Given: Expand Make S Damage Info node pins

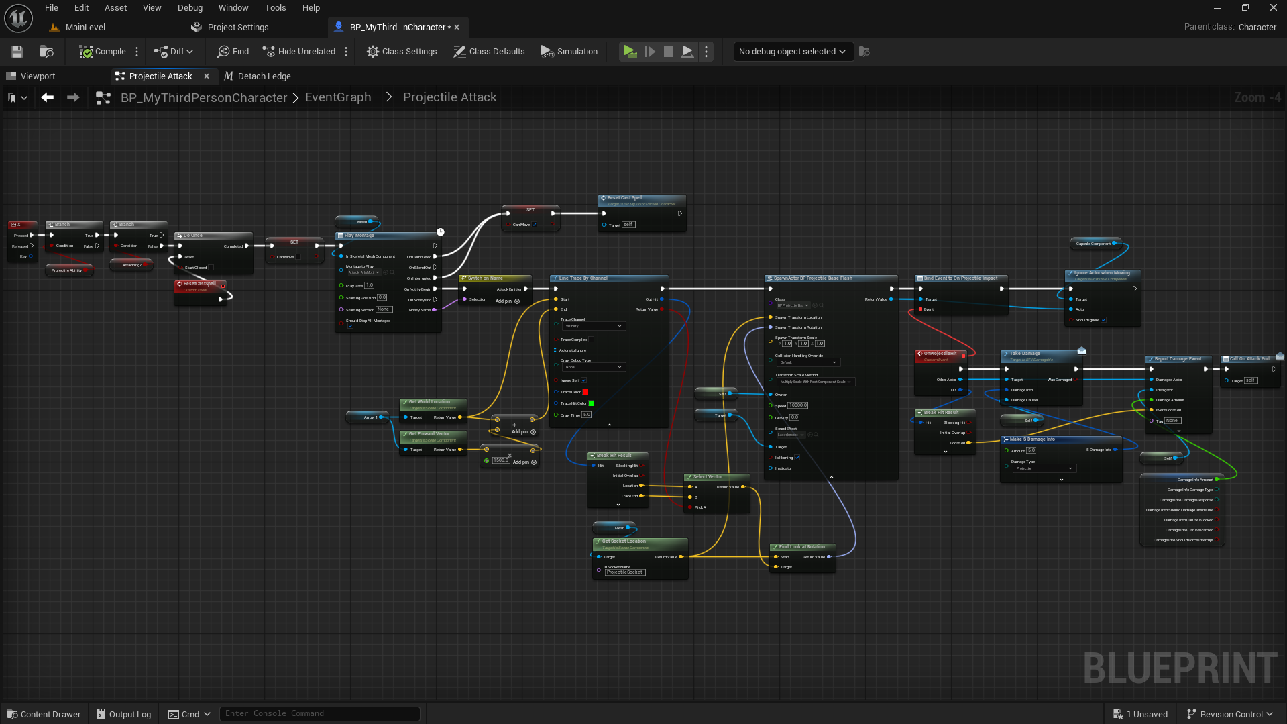Looking at the screenshot, I should (1061, 480).
